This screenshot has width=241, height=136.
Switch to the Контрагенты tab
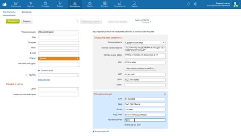[9, 12]
